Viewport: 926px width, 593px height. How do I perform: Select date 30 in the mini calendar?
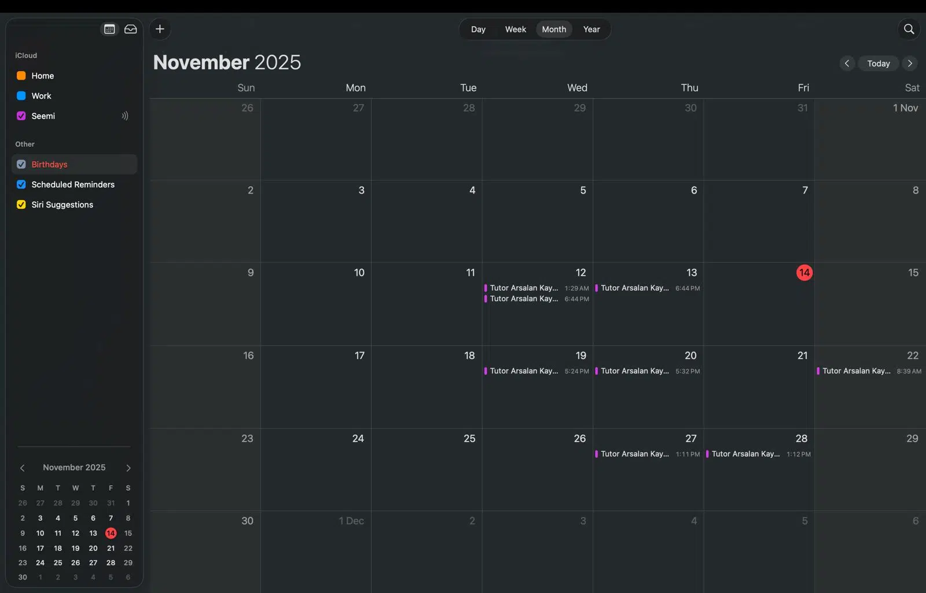(23, 577)
